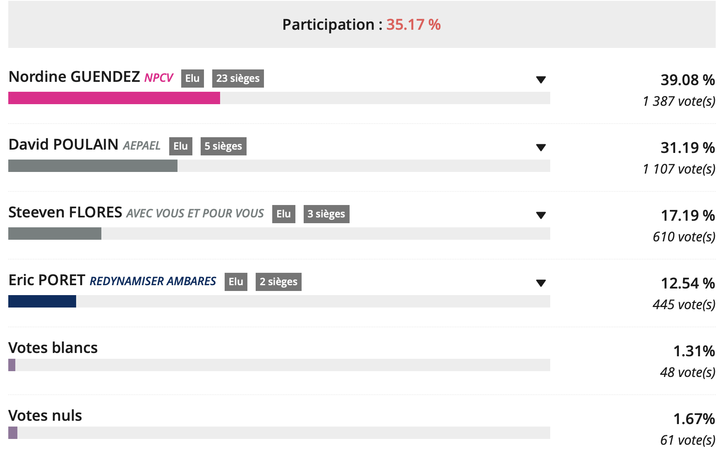Click the navy REDYNAMISER AMBARES result bar
Viewport: 724px width, 453px height.
42,301
